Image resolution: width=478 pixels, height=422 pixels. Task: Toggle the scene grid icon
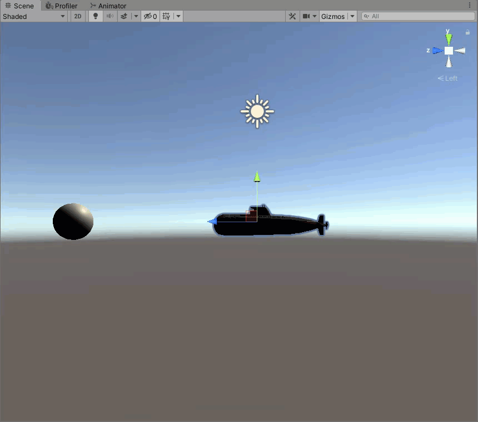pyautogui.click(x=166, y=16)
